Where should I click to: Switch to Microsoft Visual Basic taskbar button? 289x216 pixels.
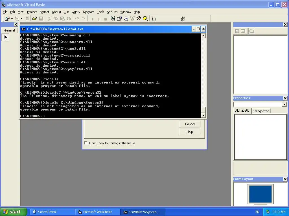(x=97, y=212)
